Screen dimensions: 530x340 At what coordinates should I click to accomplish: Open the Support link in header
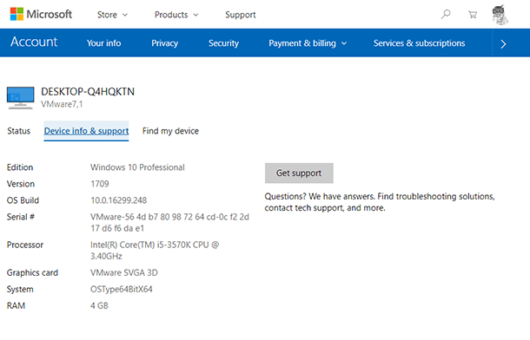pyautogui.click(x=241, y=15)
